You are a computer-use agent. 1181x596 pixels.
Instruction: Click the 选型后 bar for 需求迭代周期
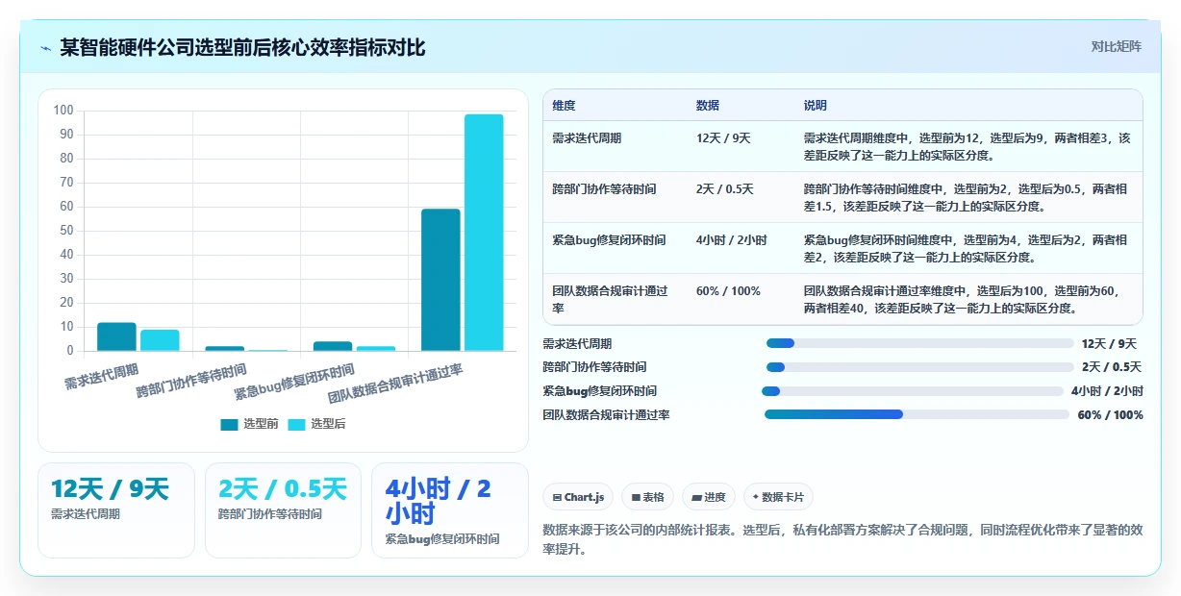pyautogui.click(x=160, y=340)
